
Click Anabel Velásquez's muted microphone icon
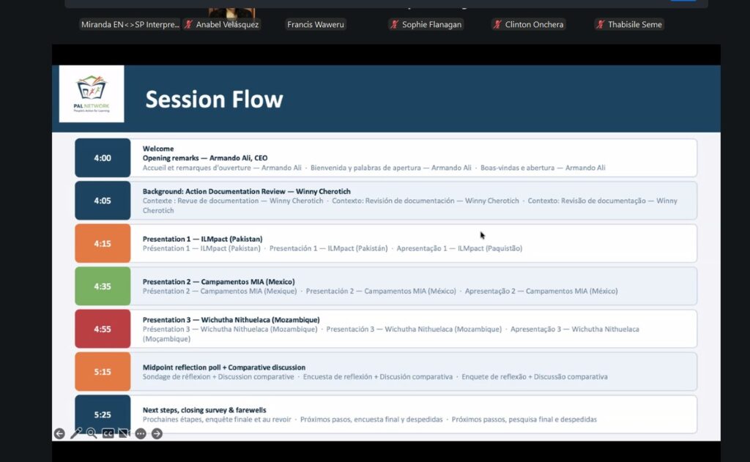tap(188, 24)
